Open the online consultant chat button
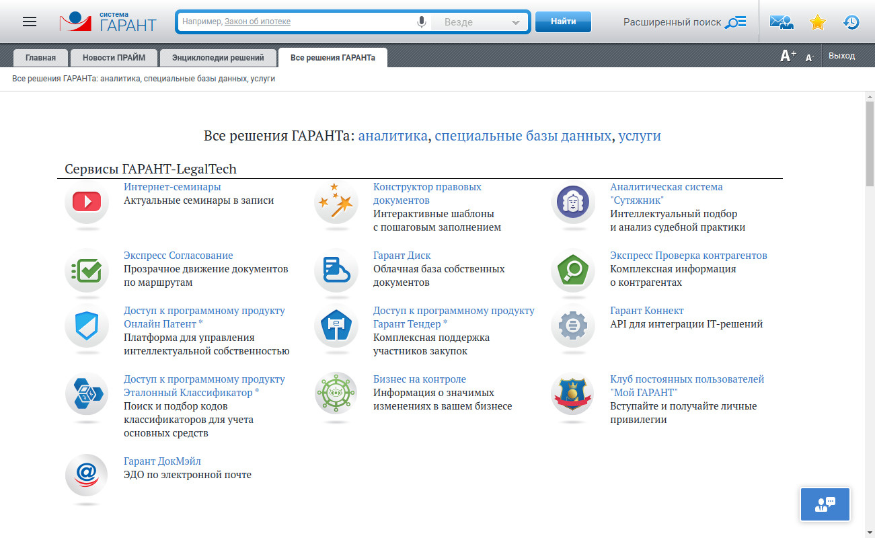 coord(825,504)
